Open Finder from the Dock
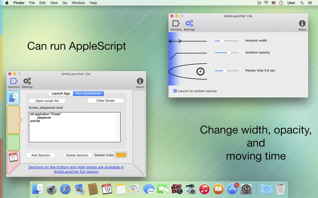Screen dimensions: 318x198 pyautogui.click(x=37, y=189)
